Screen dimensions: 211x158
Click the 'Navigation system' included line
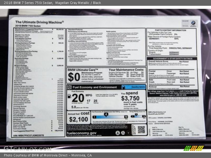pyautogui.click(x=38, y=112)
